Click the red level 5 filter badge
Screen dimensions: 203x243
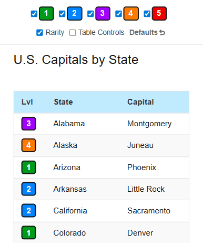[x=159, y=14]
